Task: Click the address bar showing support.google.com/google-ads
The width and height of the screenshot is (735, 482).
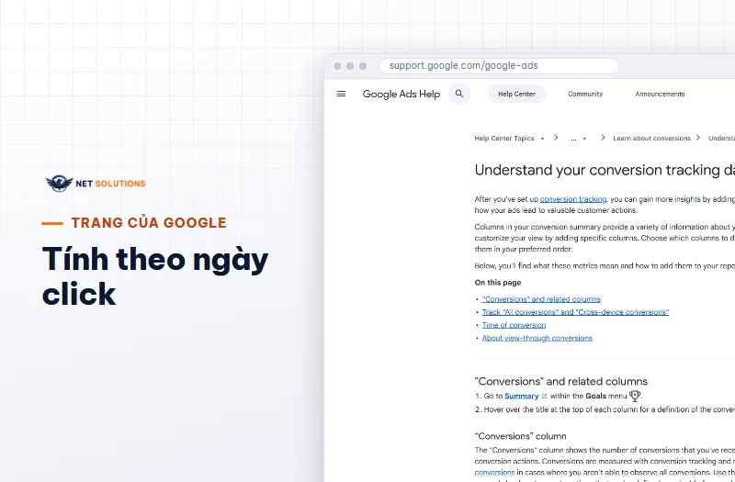Action: 499,66
